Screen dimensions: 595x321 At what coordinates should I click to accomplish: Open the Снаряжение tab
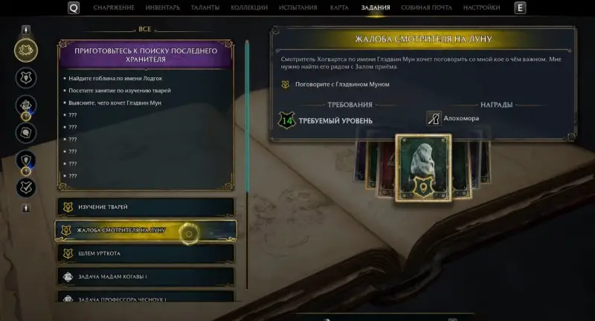click(114, 7)
